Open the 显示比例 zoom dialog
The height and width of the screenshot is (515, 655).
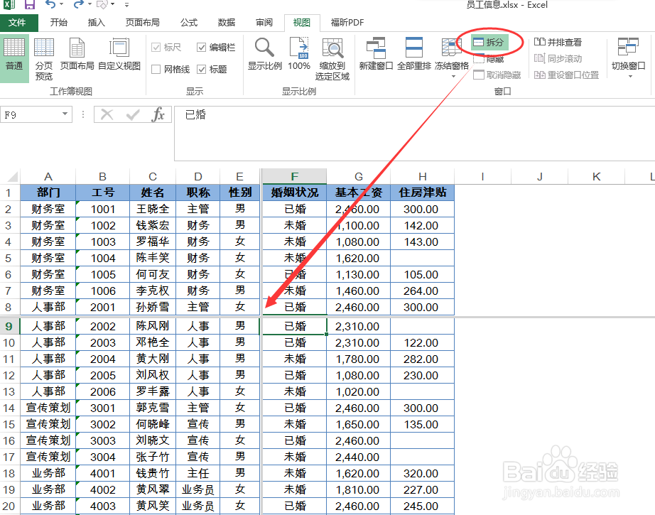265,54
